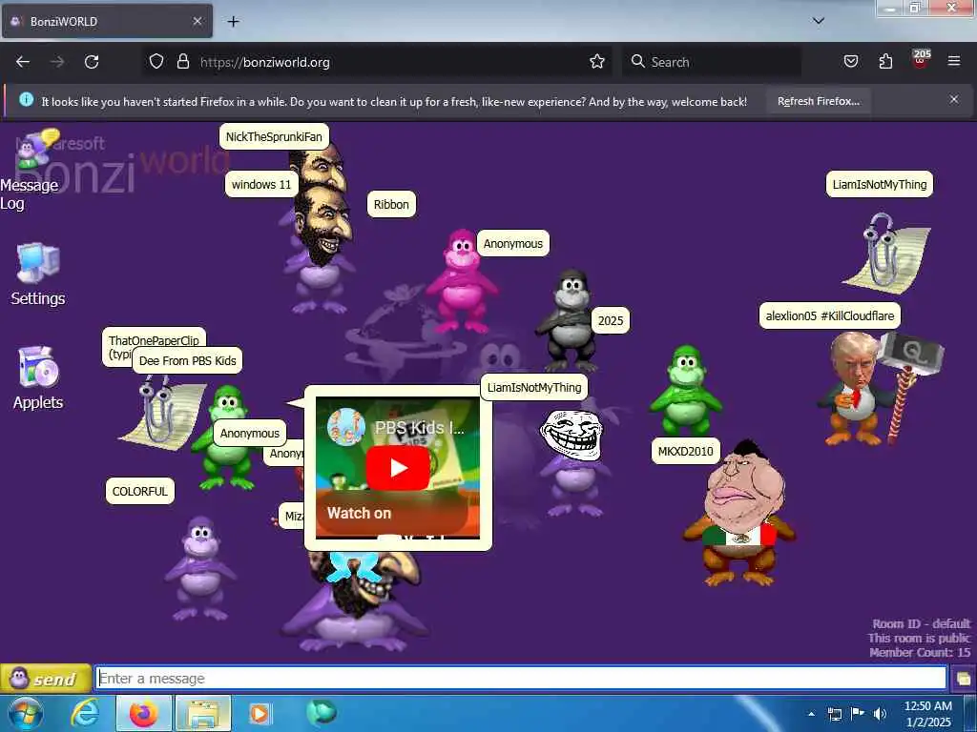This screenshot has width=977, height=732.
Task: Click the Refresh Firefox... button
Action: 818,101
